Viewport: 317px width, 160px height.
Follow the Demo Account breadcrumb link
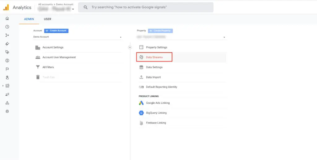[x=65, y=4]
